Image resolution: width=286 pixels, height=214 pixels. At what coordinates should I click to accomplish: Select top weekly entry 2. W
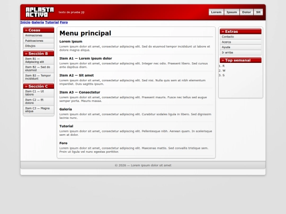tap(222, 71)
